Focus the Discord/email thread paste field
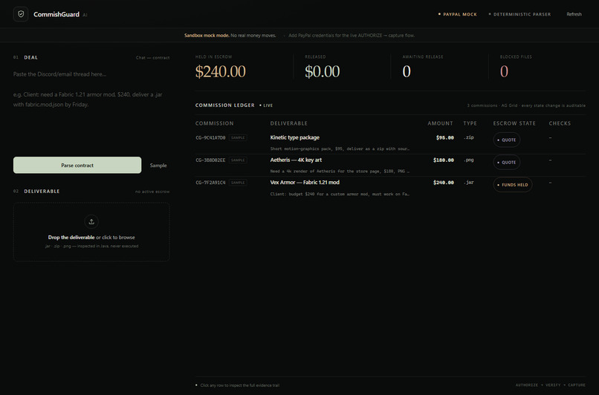Screen dimensions: 599x395 pos(91,108)
